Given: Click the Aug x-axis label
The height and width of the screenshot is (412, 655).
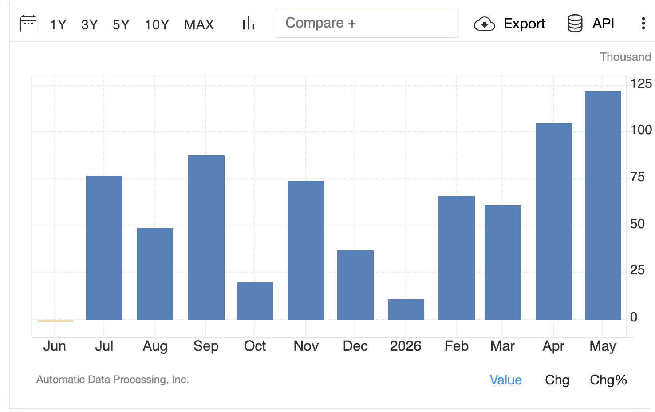Looking at the screenshot, I should click(155, 346).
